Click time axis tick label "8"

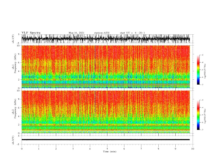point(158,149)
